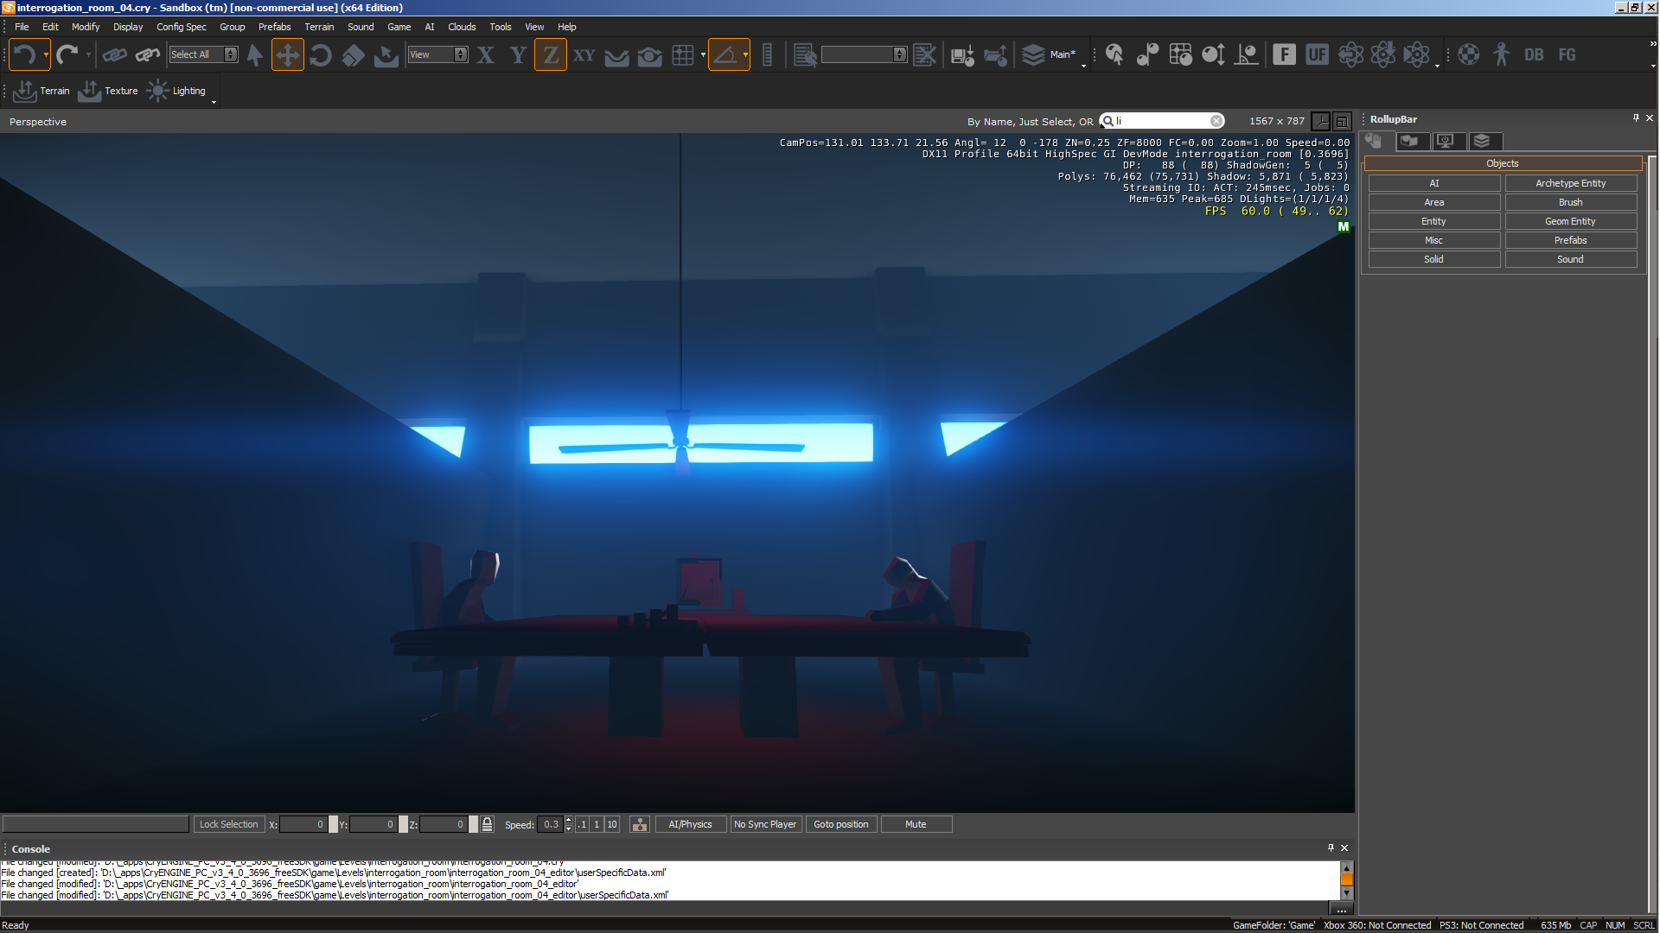Click the Redo arrow icon
The image size is (1660, 933).
[x=67, y=55]
